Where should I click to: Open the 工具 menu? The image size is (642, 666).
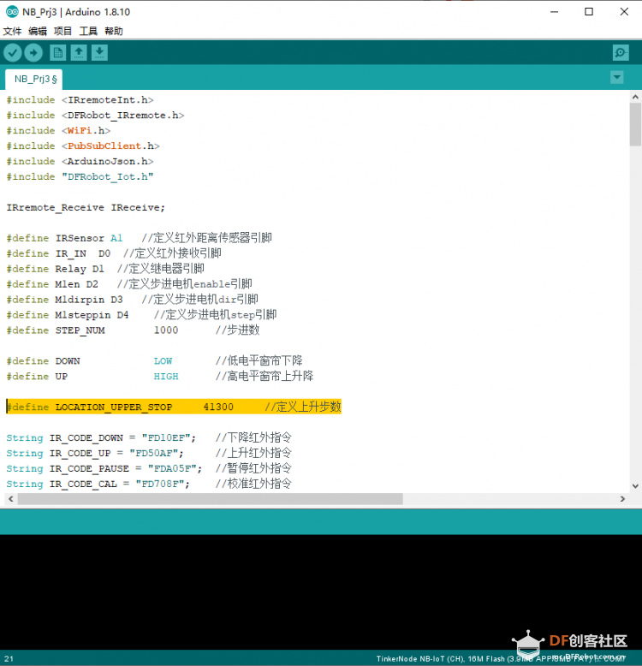pyautogui.click(x=88, y=31)
